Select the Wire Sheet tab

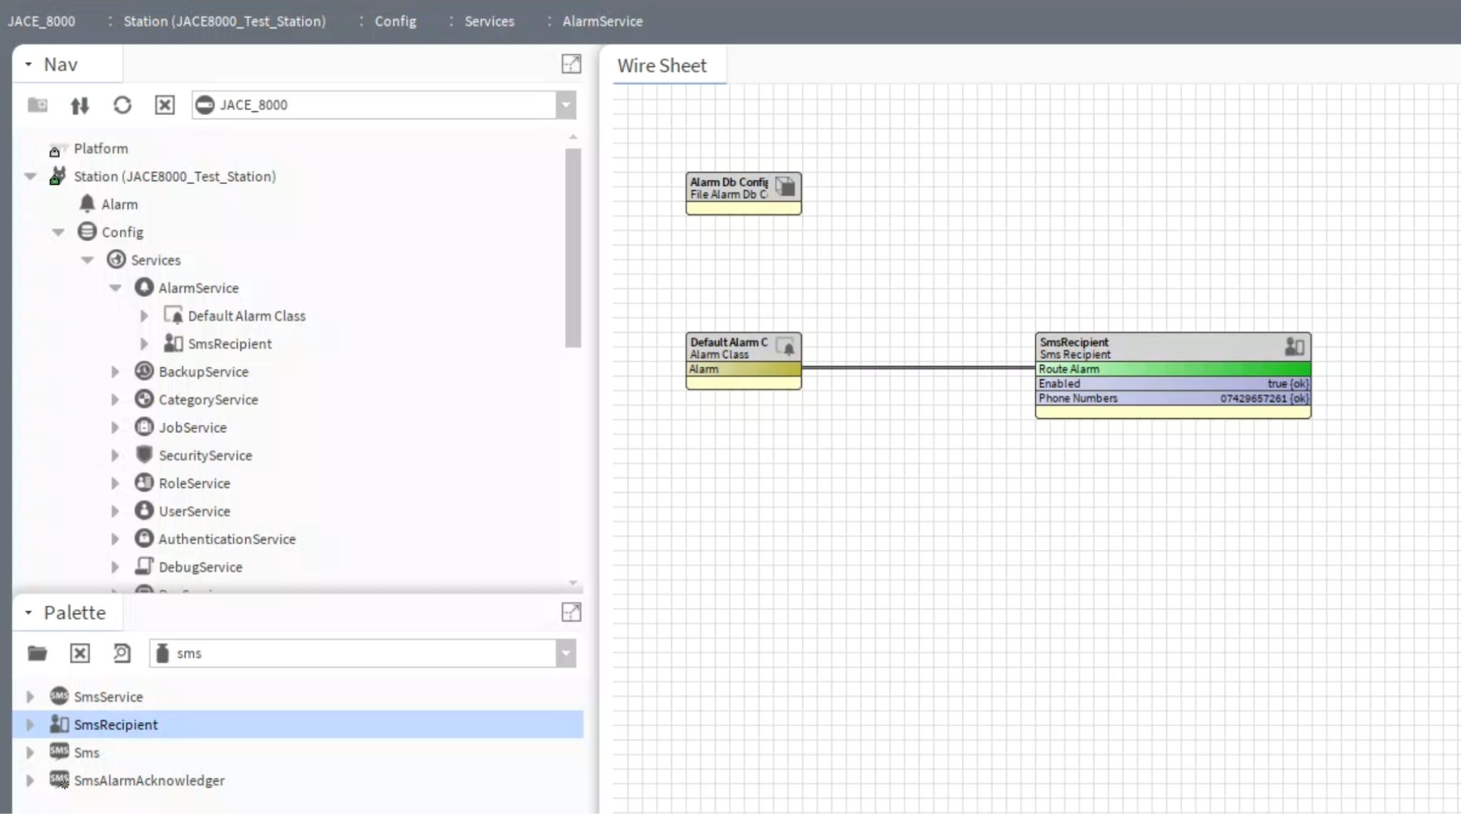(662, 66)
